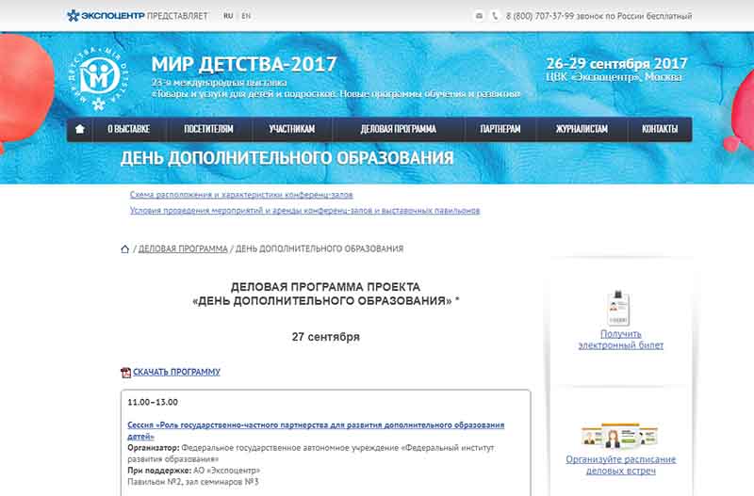The image size is (754, 496).
Task: Open the home icon in navigation bar
Action: pyautogui.click(x=80, y=129)
